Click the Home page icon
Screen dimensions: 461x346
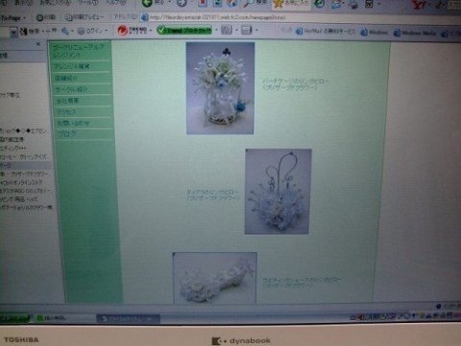tap(232, 3)
